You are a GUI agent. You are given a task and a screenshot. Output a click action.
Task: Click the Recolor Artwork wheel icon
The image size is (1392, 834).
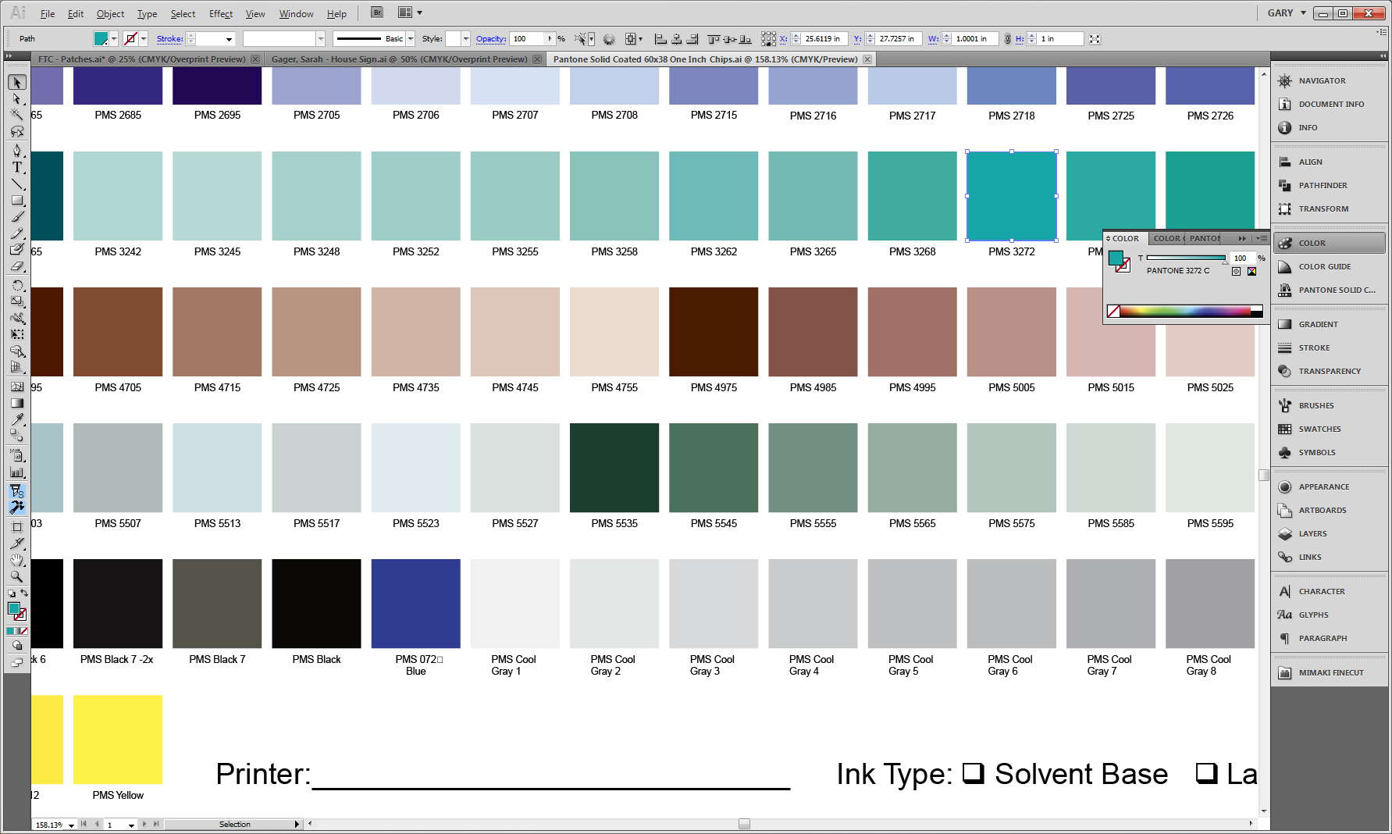coord(609,38)
